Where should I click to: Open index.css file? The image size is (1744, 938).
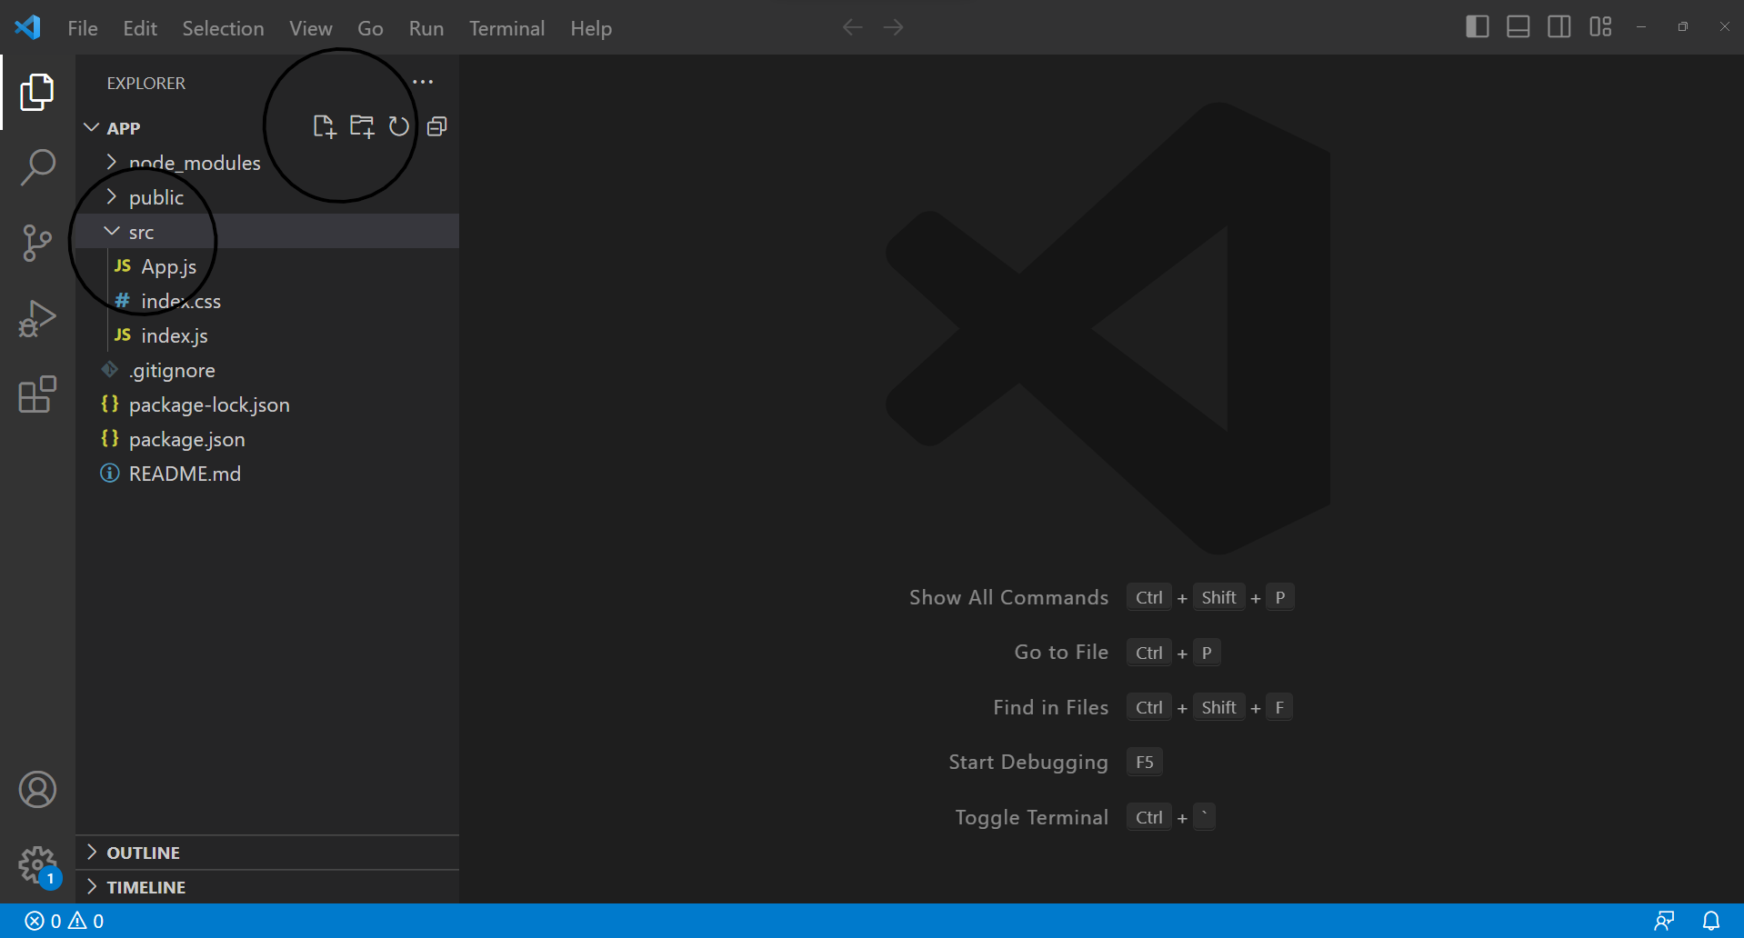click(267, 301)
